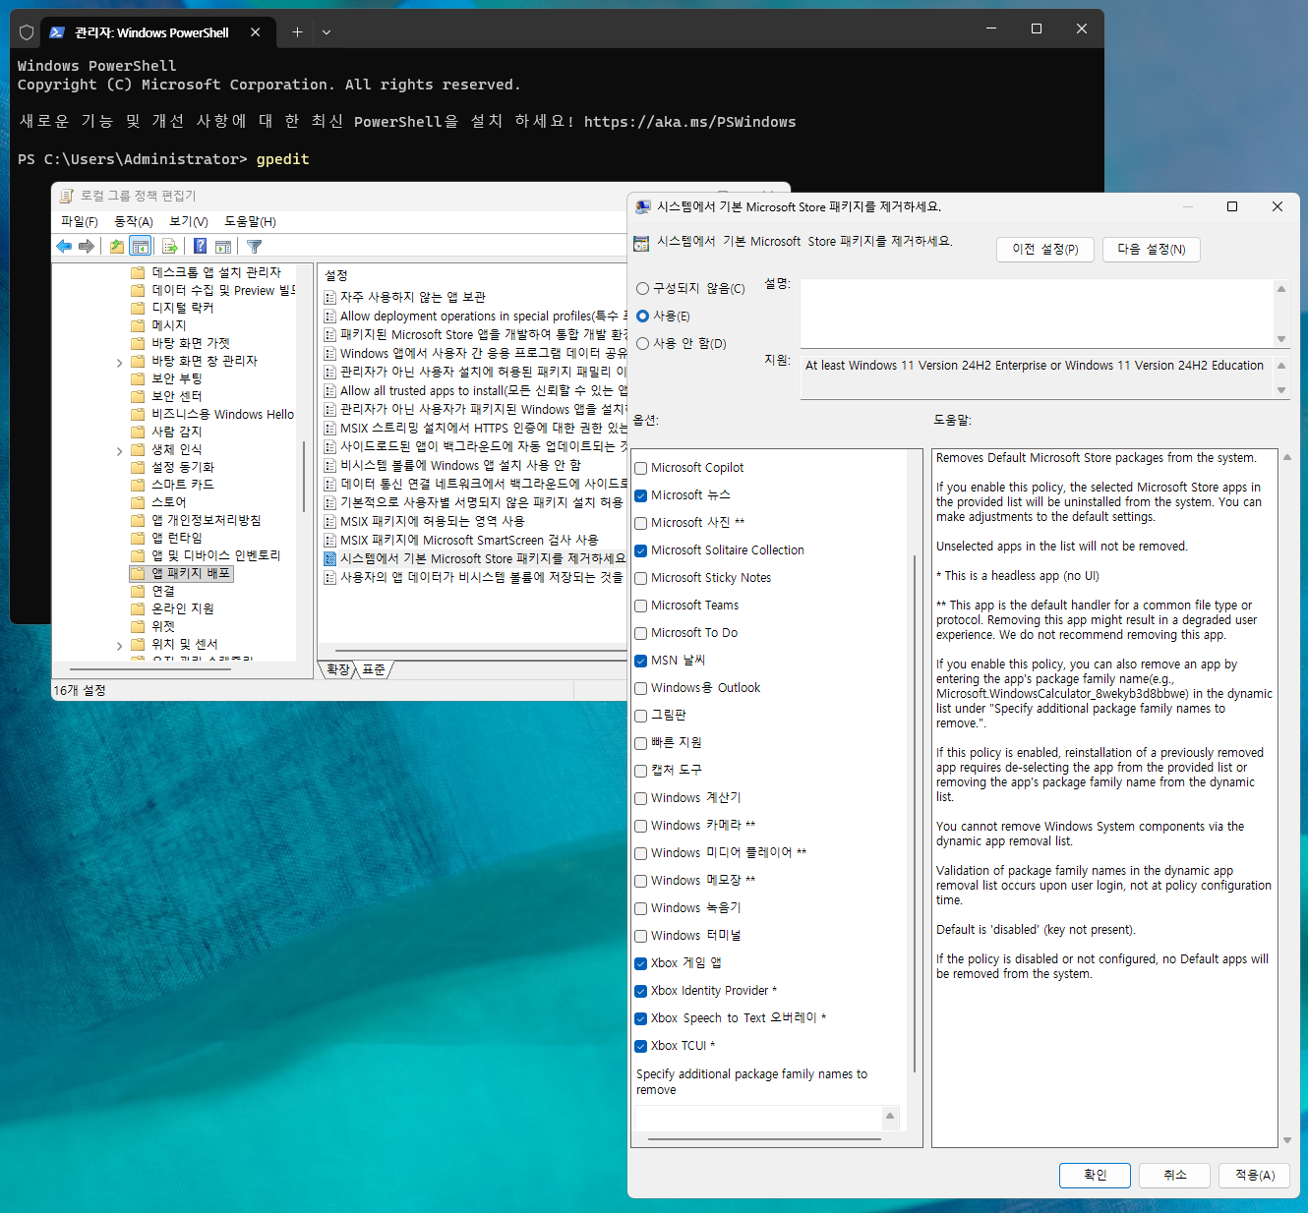
Task: Go up one level with folder icon
Action: tap(117, 247)
